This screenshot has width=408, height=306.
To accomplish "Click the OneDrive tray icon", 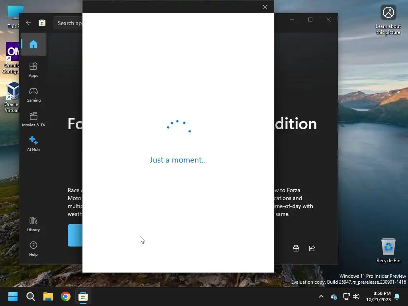I will pyautogui.click(x=333, y=296).
